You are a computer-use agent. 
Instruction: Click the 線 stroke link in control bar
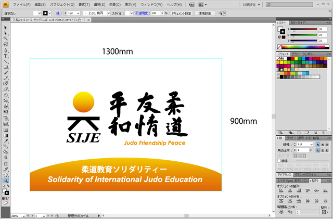(x=59, y=13)
